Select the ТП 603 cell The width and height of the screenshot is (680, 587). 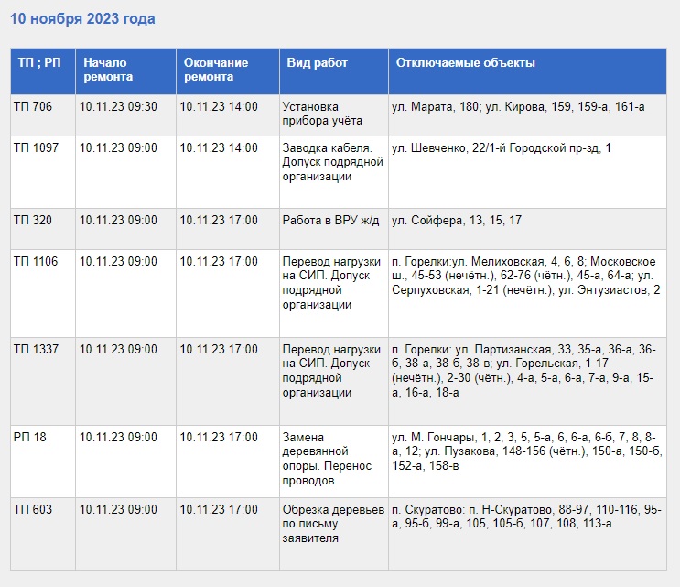33,510
